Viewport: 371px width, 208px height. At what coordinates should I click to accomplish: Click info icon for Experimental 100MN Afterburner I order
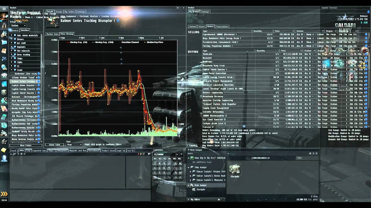[366, 34]
